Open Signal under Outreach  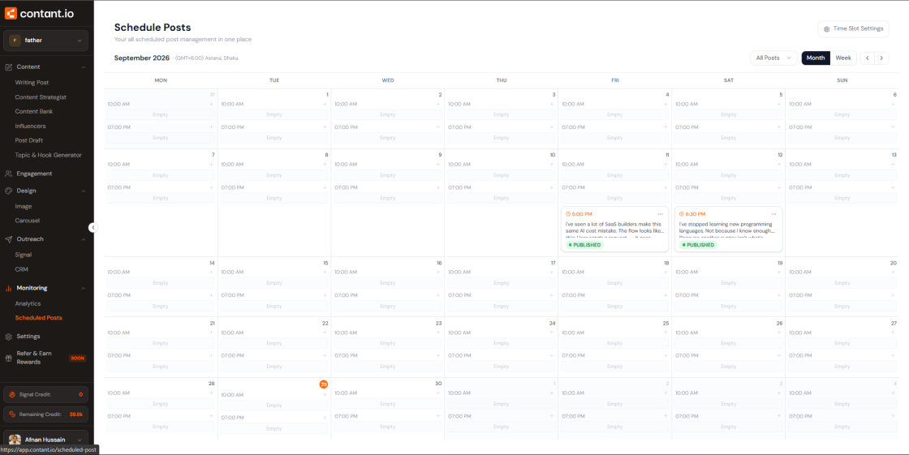click(x=24, y=255)
